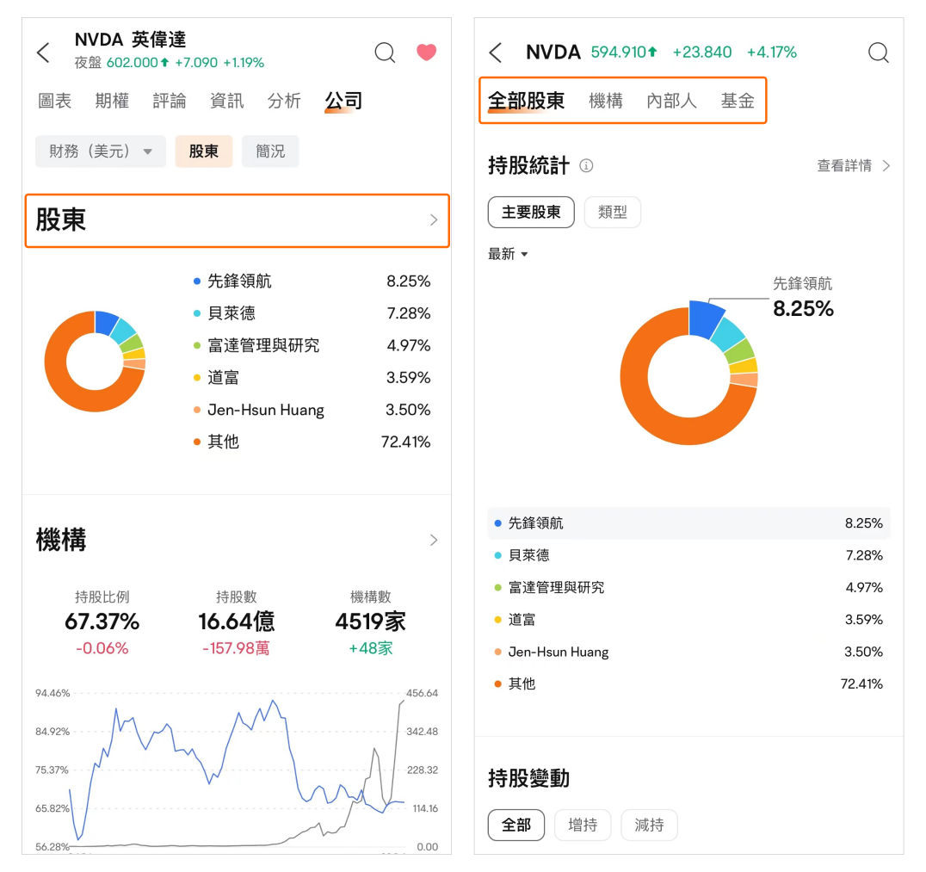Viewport: 926px width, 872px height.
Task: Tap the 持股數 16.64億 statistic
Action: [x=236, y=622]
